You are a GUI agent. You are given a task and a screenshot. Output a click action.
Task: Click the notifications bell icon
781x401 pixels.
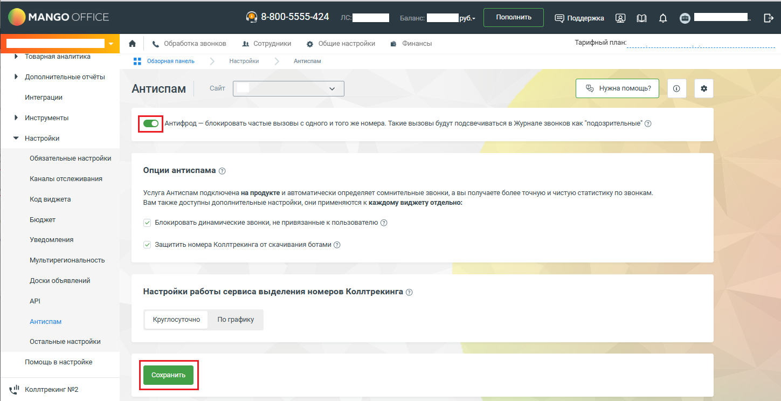663,18
